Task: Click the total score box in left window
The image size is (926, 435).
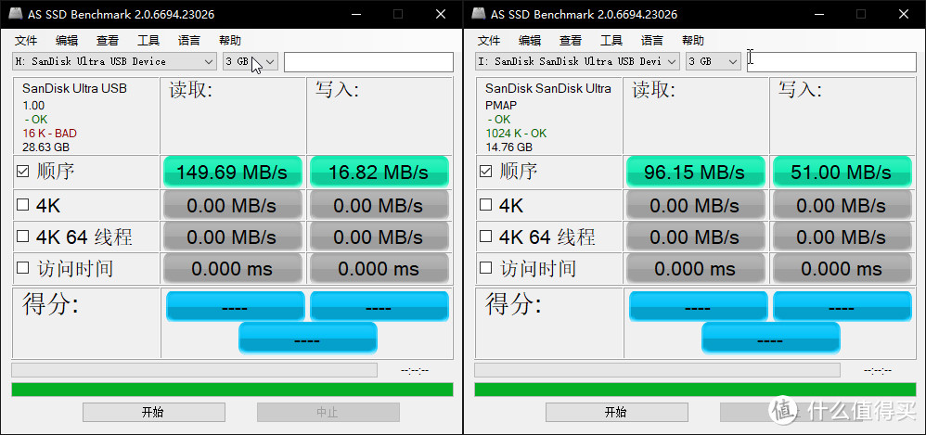Action: (x=308, y=339)
